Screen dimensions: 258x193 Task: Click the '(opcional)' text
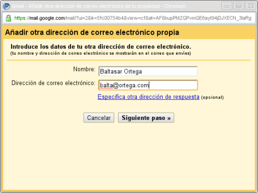[212, 97]
